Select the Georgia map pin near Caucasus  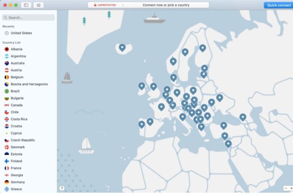(243, 117)
